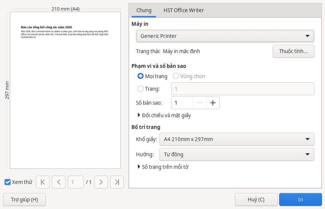The image size is (325, 209).
Task: Expand Số trang trên mỗi tờ section
Action: pyautogui.click(x=163, y=167)
